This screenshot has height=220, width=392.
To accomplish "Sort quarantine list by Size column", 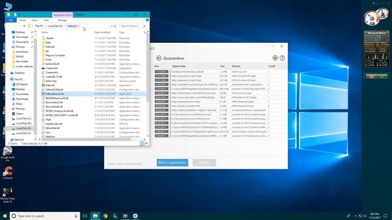I will 222,67.
